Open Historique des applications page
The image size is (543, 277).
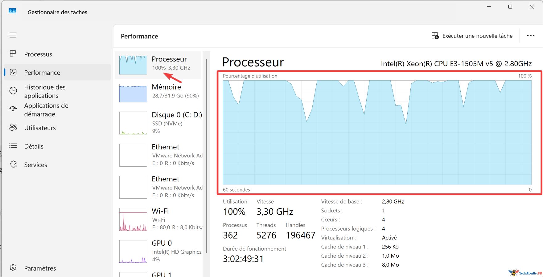[x=45, y=91]
